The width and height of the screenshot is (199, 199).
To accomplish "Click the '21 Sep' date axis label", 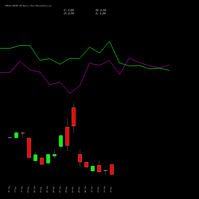I will (x=28, y=189).
